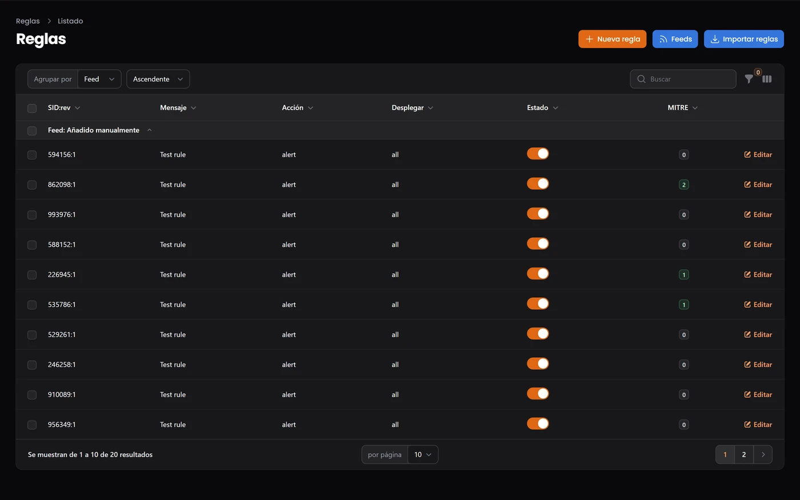Disable the Estado toggle for rule 993976:1
The width and height of the screenshot is (800, 500).
[538, 214]
